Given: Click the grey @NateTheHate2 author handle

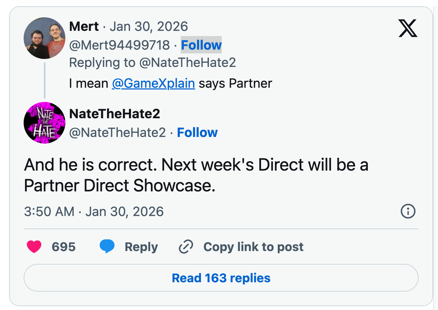Looking at the screenshot, I should click(117, 132).
